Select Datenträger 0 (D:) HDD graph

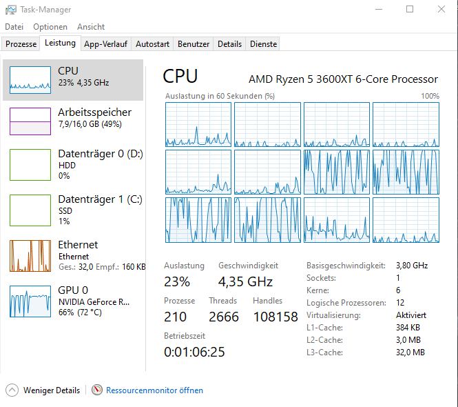click(x=30, y=165)
